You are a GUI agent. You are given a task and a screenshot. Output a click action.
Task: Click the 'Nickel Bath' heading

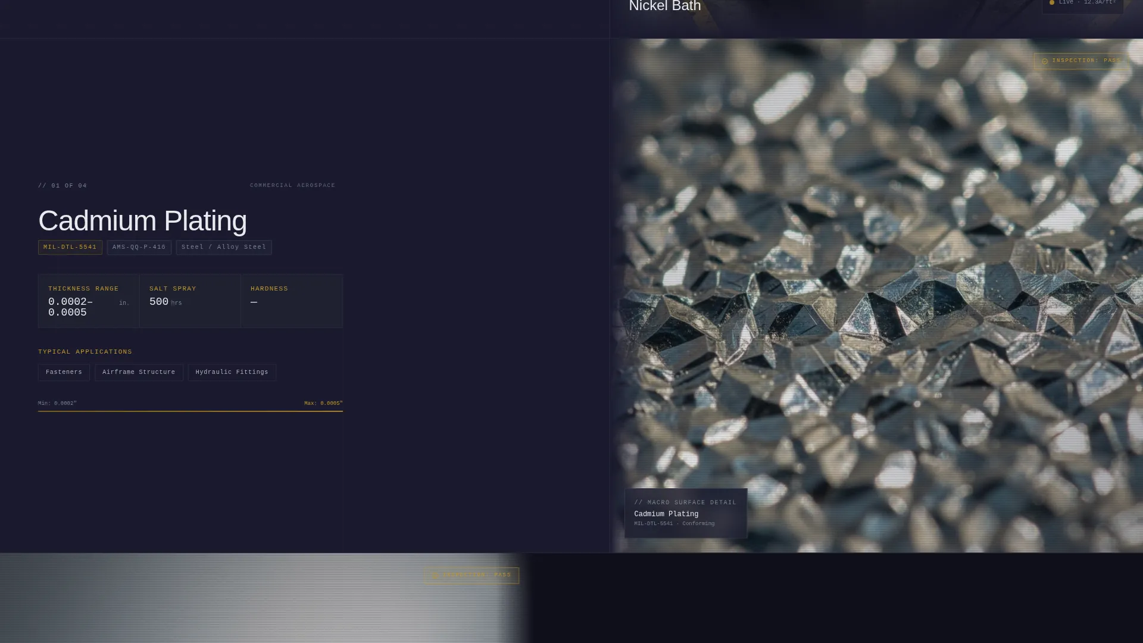[x=665, y=7]
